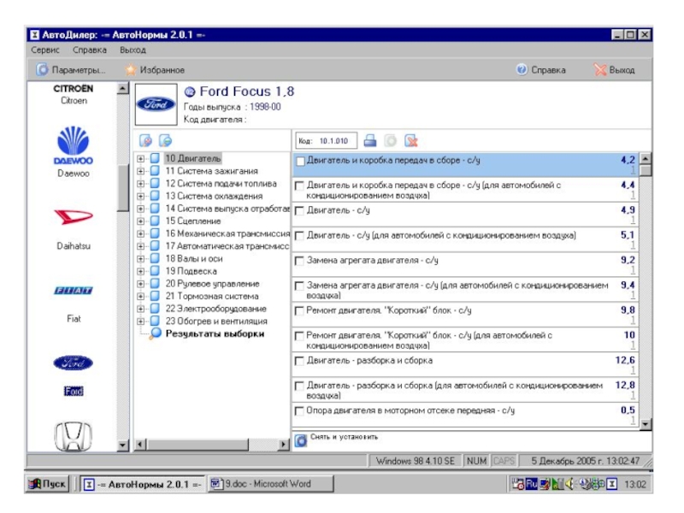Expand 19 Подвеска tree node

tap(140, 271)
